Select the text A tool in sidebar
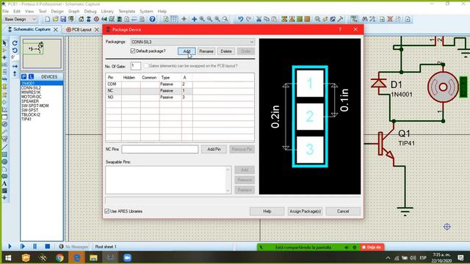The image size is (470, 264). 4,183
